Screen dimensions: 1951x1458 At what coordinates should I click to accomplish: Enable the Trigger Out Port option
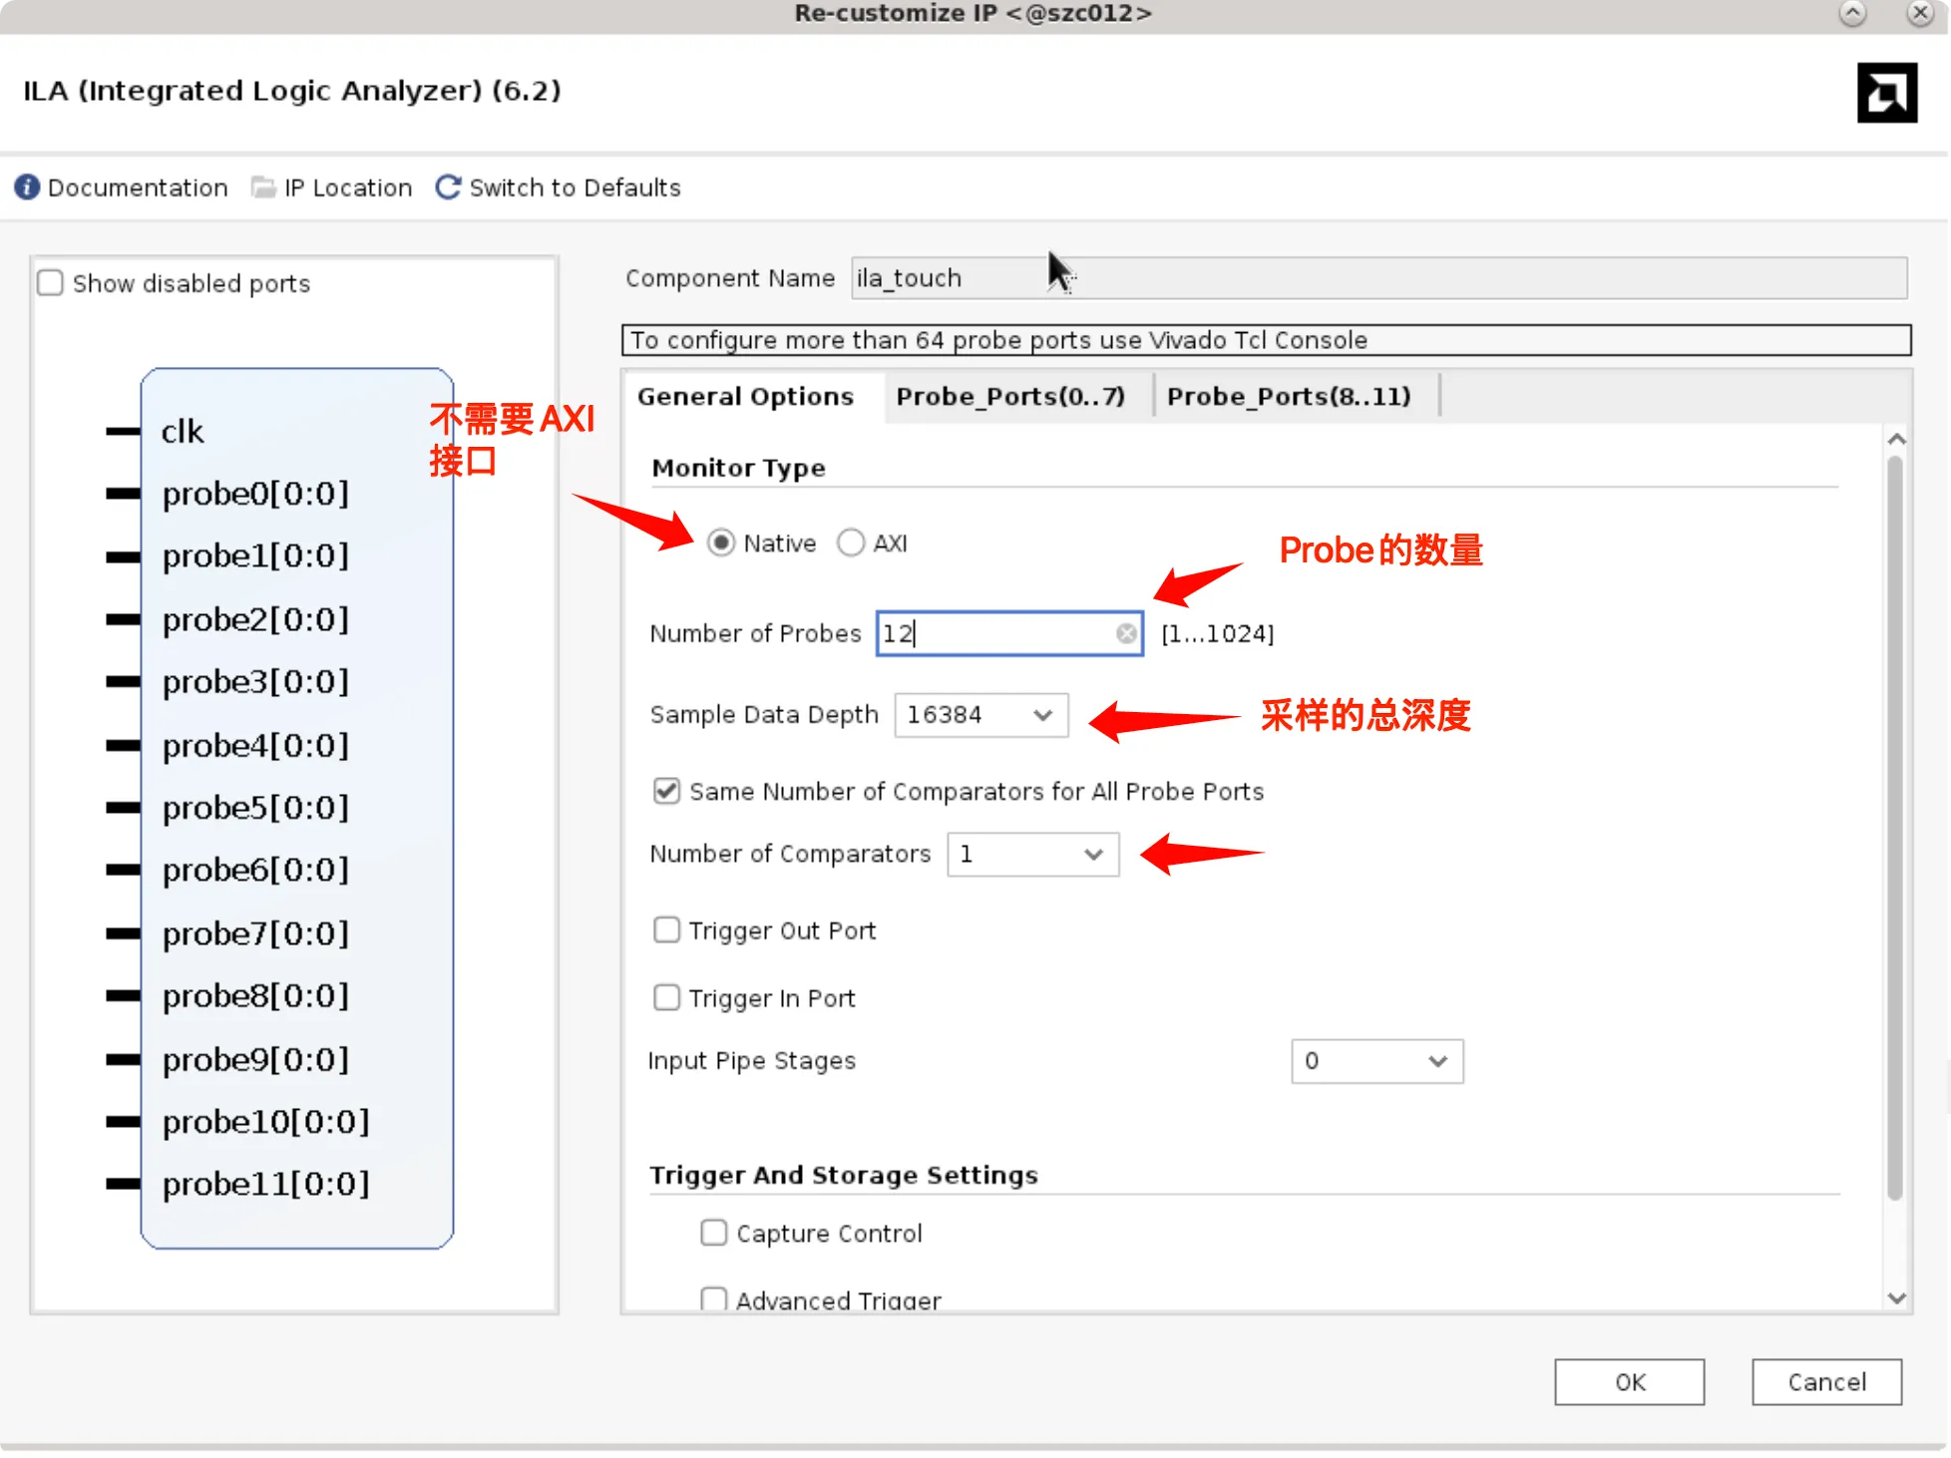coord(666,928)
